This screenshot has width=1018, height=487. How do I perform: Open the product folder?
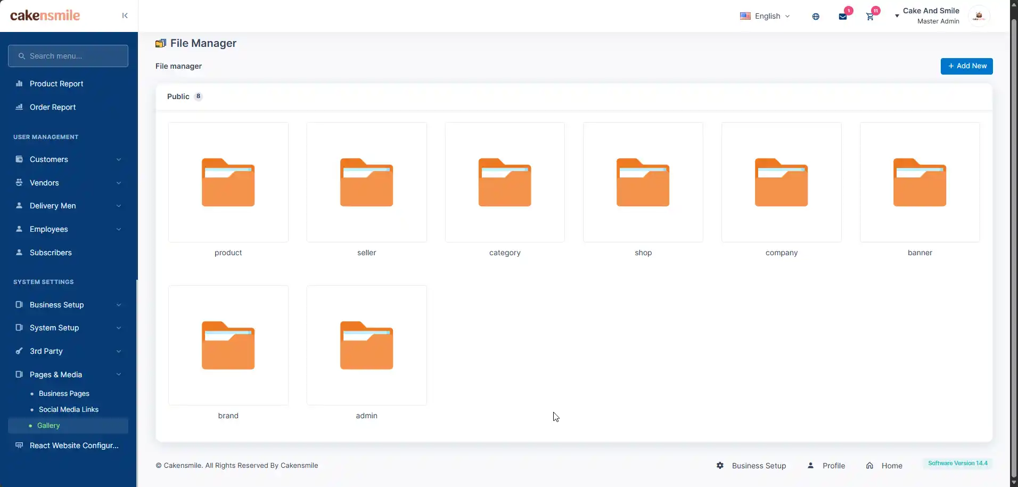(x=228, y=182)
